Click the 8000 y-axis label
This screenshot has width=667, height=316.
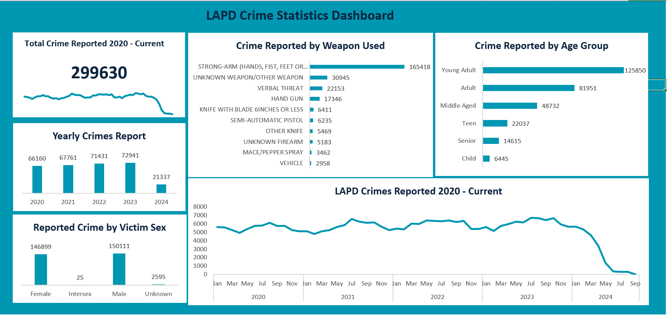click(x=200, y=207)
